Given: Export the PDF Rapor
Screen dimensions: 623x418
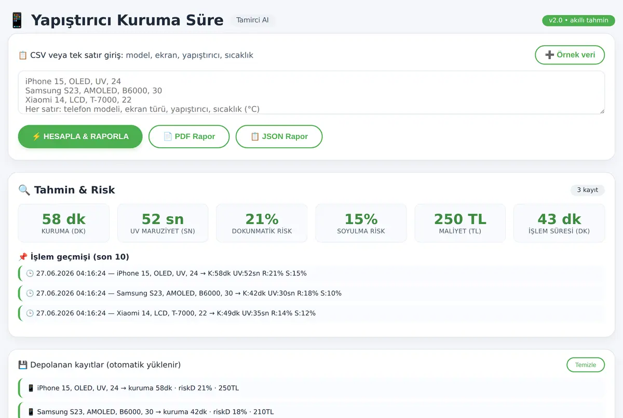Looking at the screenshot, I should (x=189, y=136).
